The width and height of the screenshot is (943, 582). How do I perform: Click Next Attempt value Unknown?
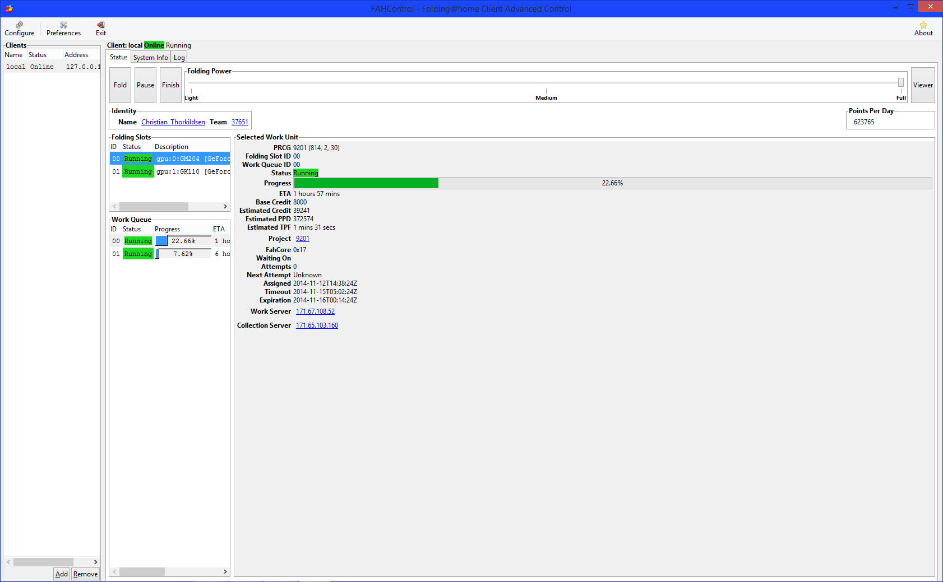(x=307, y=275)
